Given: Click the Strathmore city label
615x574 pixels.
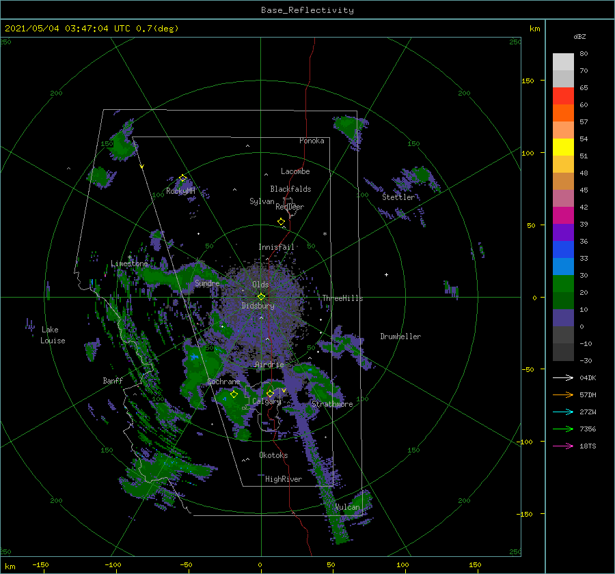Looking at the screenshot, I should point(332,404).
